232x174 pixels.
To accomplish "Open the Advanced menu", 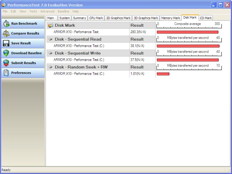I will click(47, 11).
